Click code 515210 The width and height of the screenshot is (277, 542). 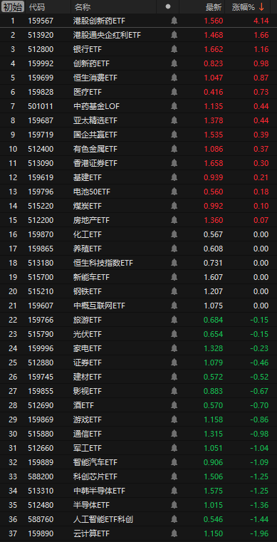(41, 291)
